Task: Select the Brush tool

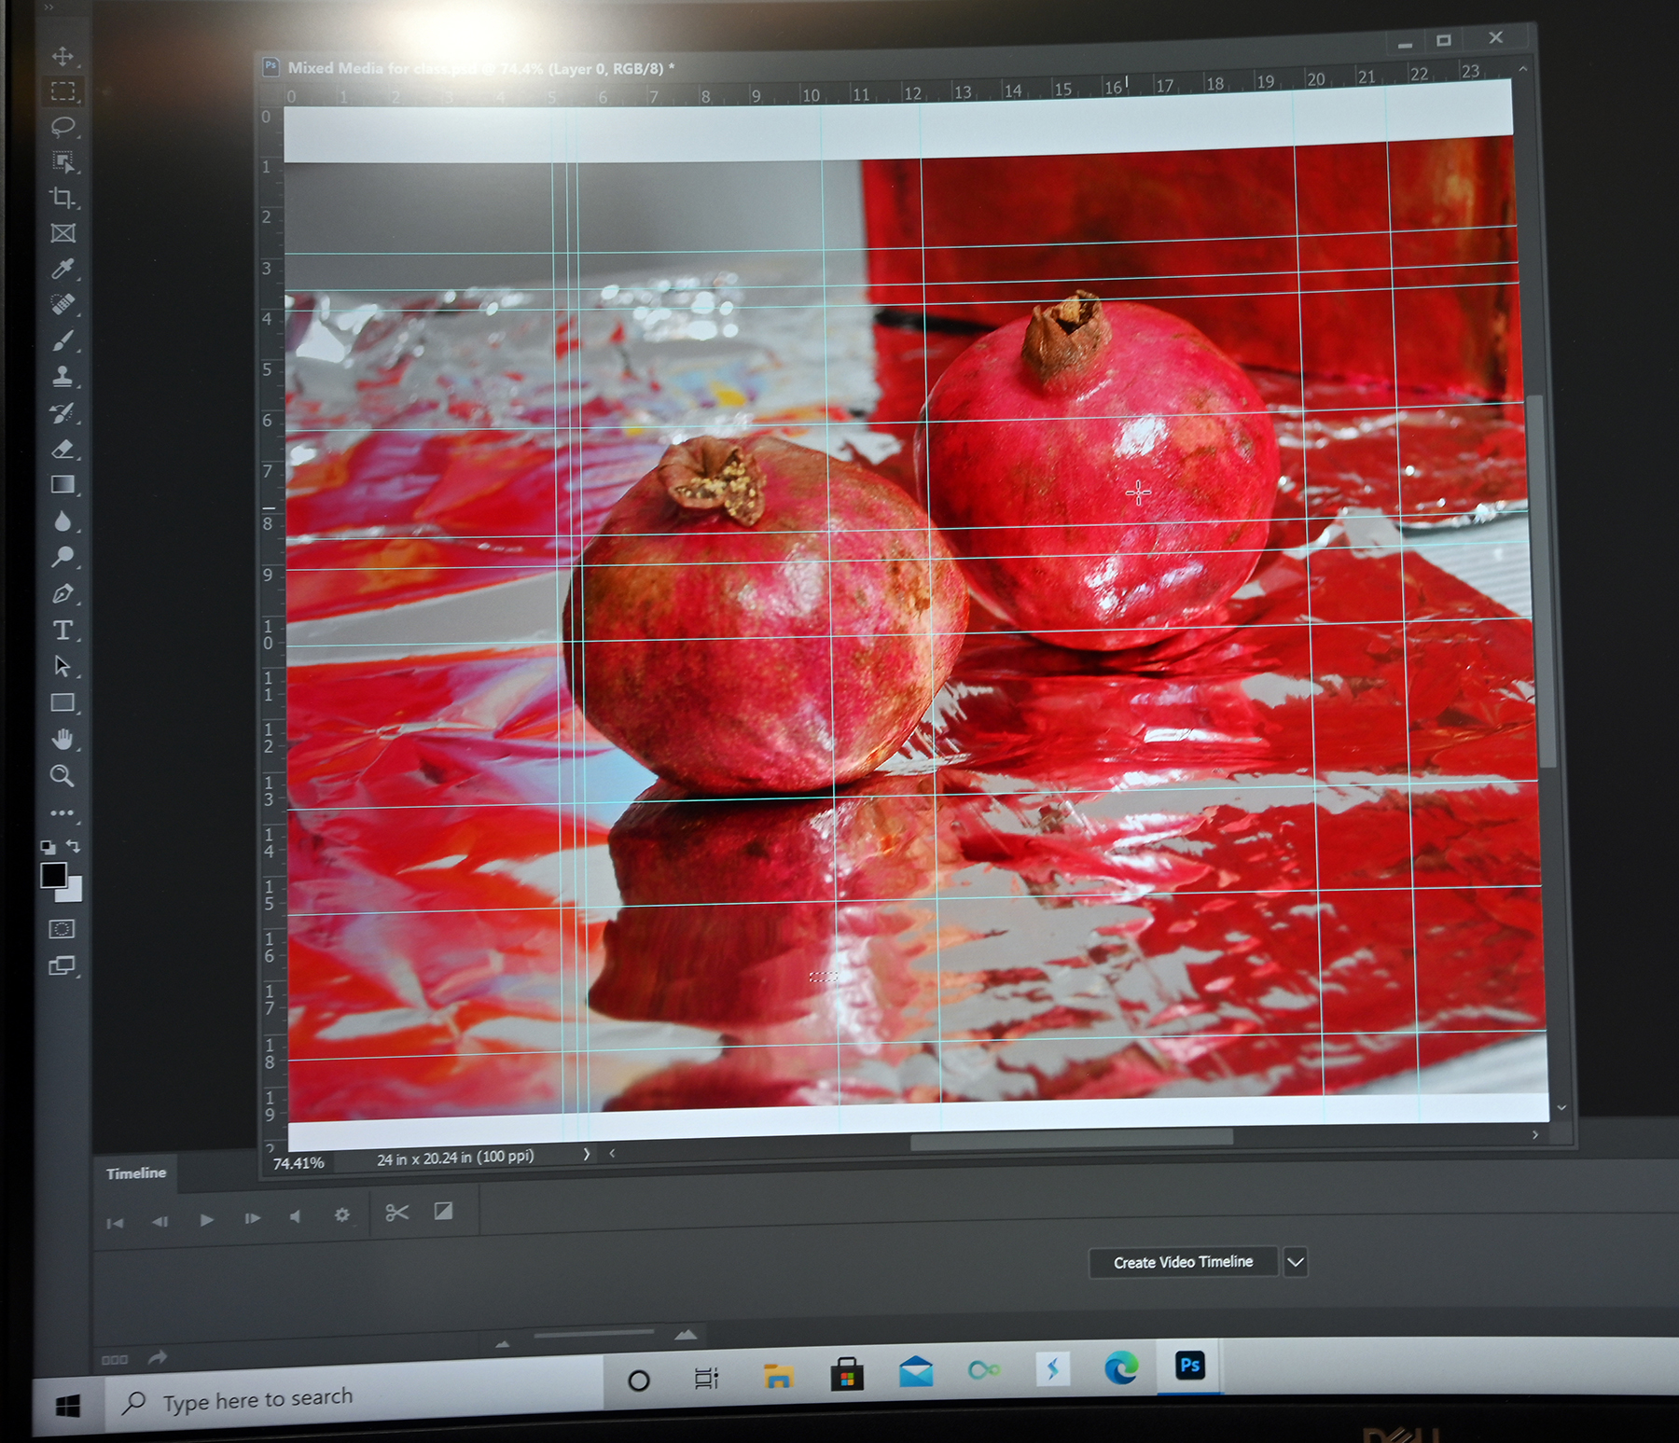Action: point(62,341)
